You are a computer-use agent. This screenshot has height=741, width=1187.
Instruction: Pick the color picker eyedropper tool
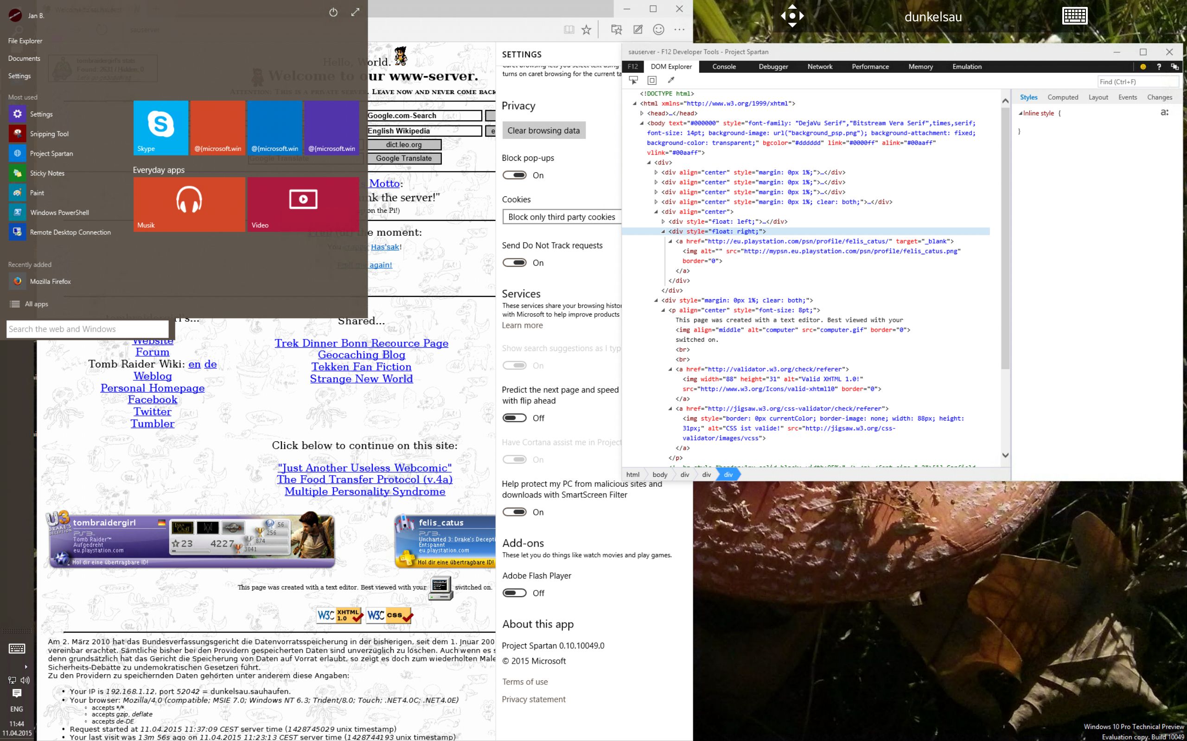pyautogui.click(x=671, y=80)
